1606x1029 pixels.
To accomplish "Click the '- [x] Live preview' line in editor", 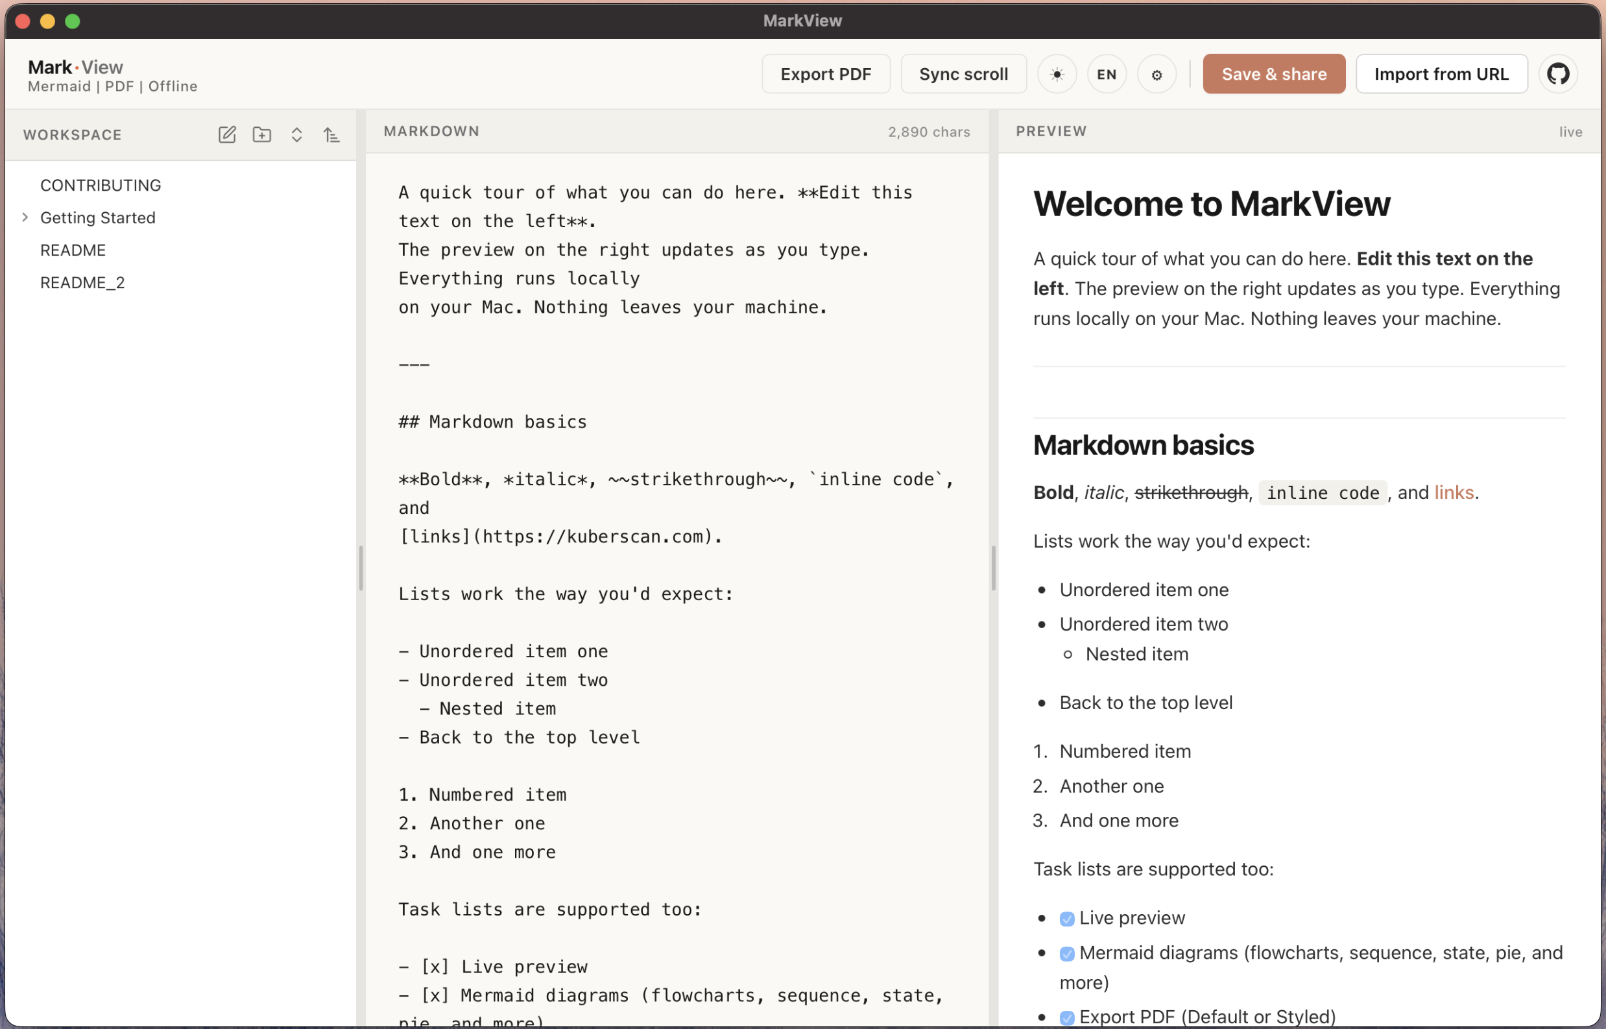I will 493,967.
